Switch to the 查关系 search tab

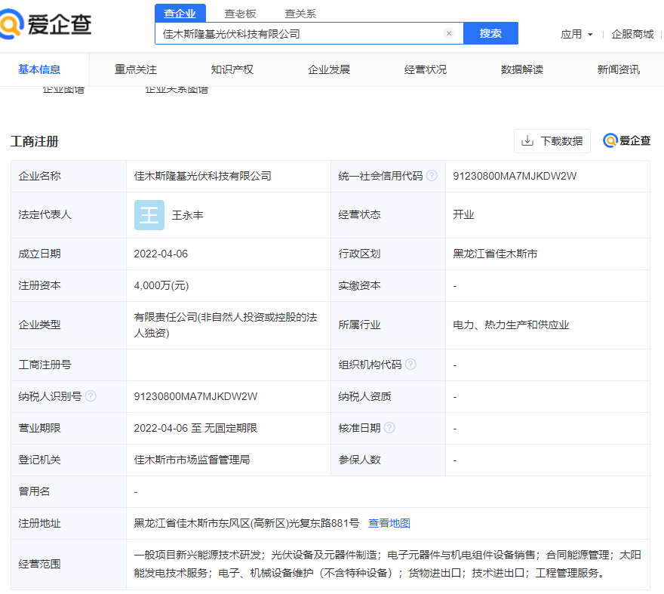coord(300,14)
